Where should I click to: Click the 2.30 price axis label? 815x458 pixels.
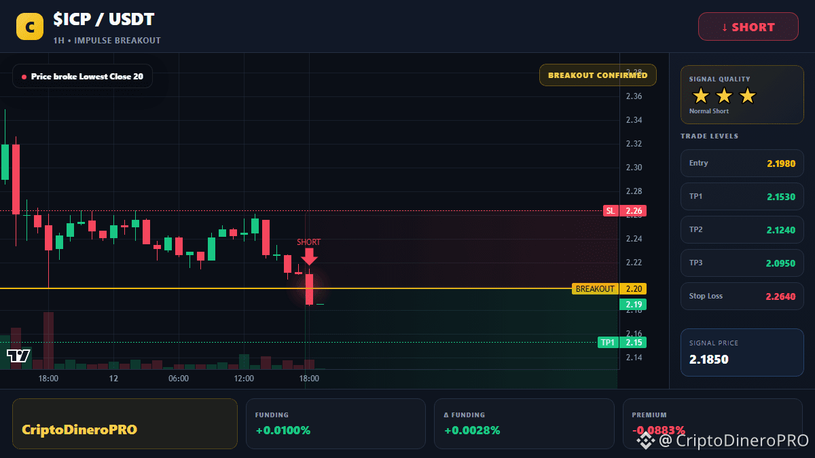pos(634,168)
